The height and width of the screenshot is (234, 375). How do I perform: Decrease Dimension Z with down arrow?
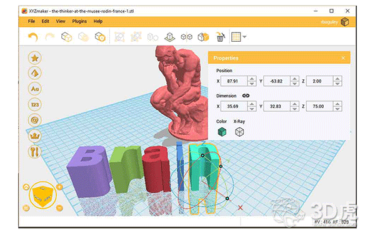click(337, 109)
